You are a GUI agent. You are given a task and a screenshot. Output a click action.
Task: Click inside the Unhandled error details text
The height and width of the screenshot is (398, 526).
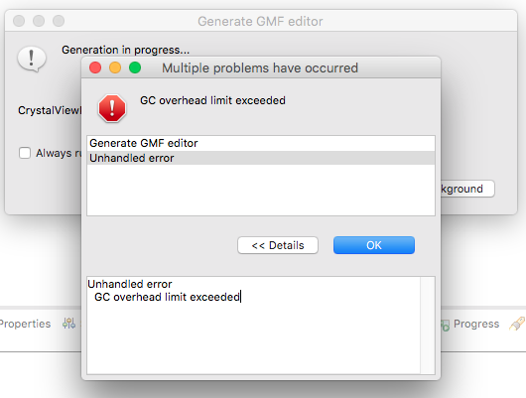click(164, 291)
